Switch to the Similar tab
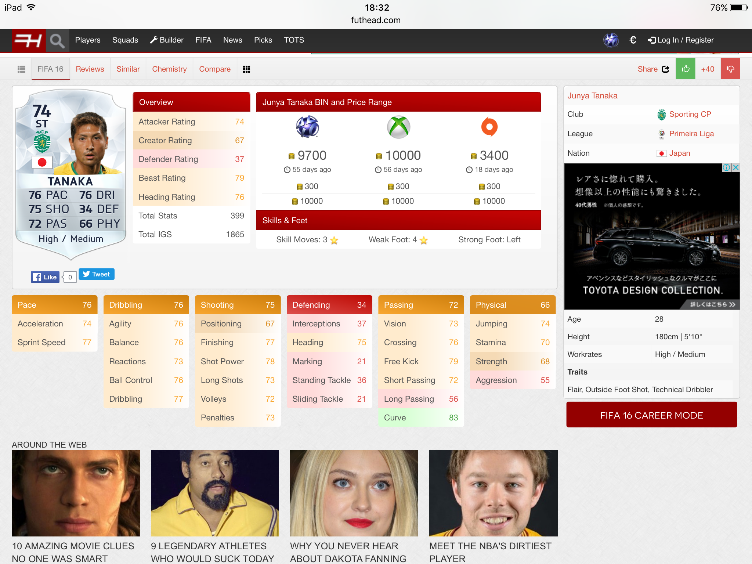Screen dimensions: 752x564 tap(128, 69)
